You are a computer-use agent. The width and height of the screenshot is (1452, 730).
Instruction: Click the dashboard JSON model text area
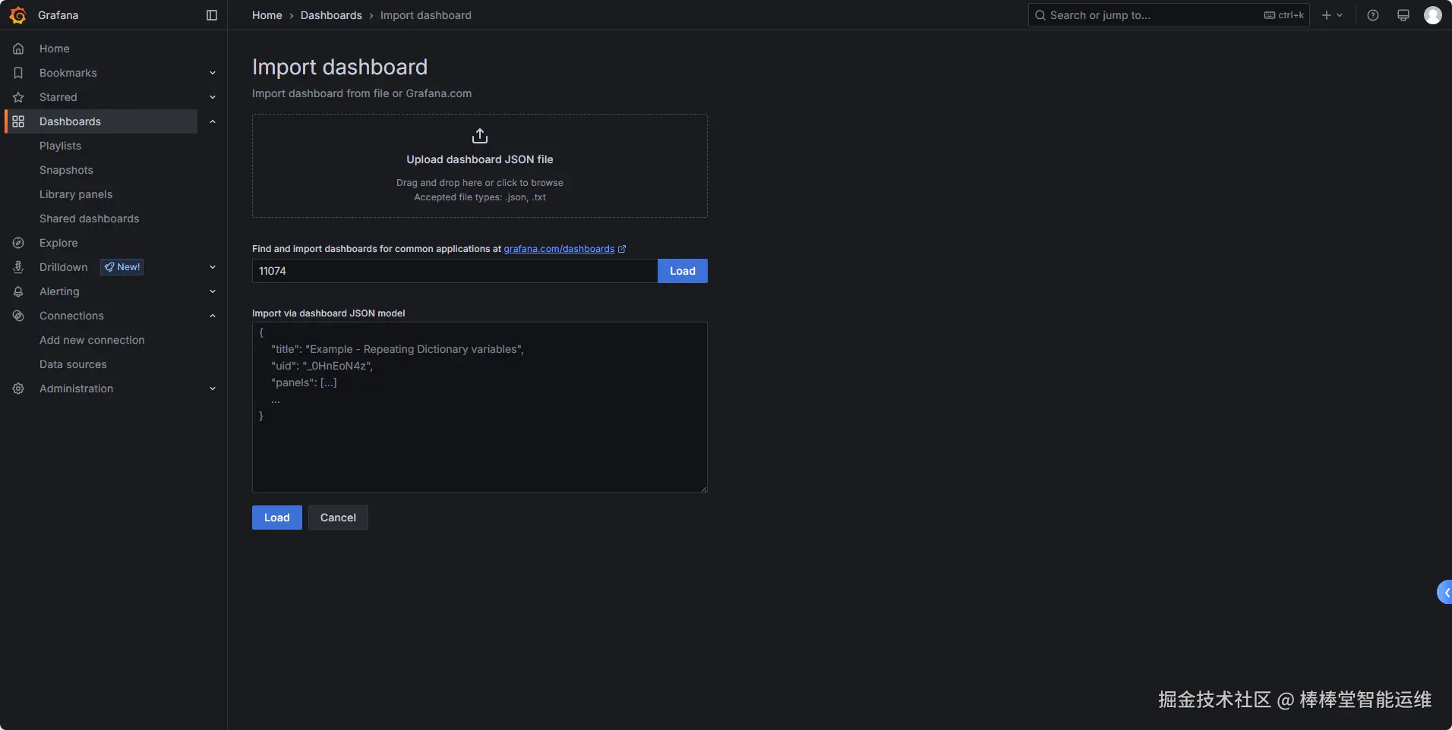pos(480,407)
